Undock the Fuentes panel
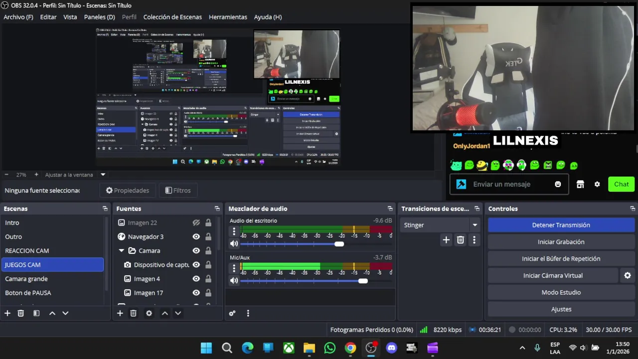The height and width of the screenshot is (359, 638). pos(217,208)
